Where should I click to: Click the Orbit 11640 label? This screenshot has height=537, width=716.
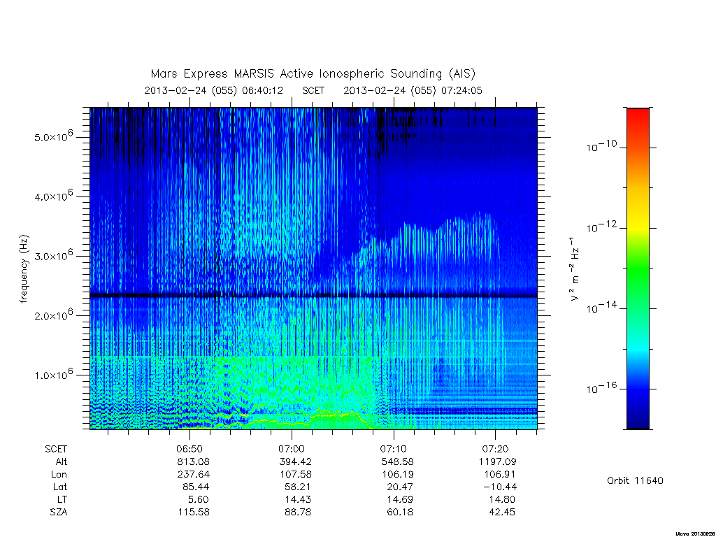tap(635, 480)
